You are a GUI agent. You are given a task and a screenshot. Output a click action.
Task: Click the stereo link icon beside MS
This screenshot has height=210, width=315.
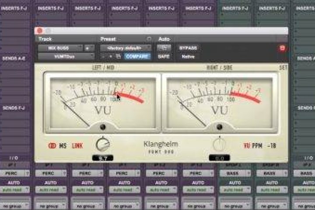51,145
